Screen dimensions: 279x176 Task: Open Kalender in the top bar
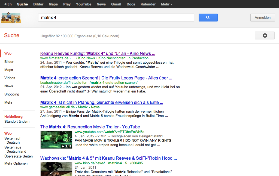click(x=148, y=4)
